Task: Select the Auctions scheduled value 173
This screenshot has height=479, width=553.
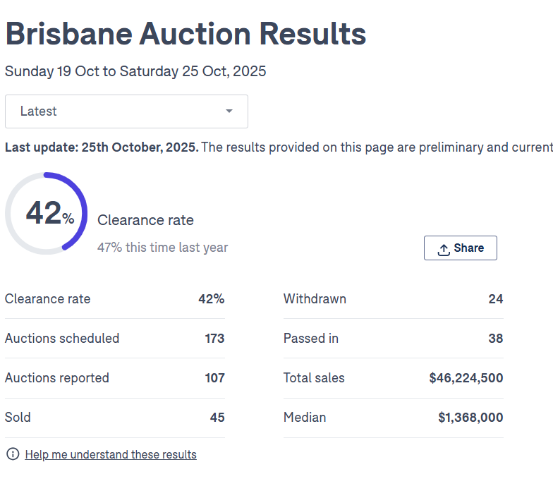Action: (x=214, y=339)
